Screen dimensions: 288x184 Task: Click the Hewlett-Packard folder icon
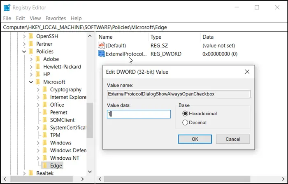[x=38, y=67]
